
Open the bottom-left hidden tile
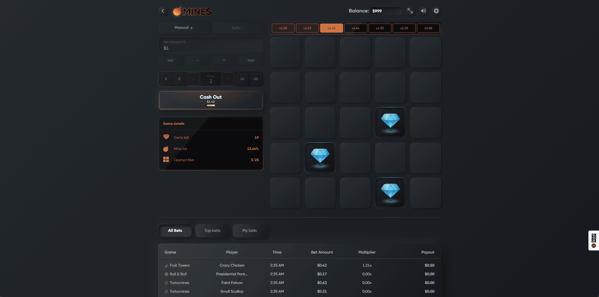[285, 193]
